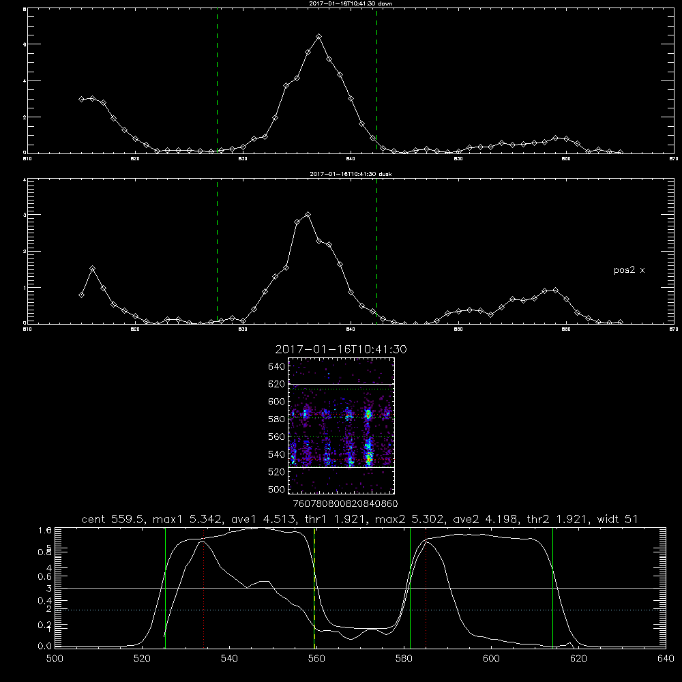Click the timestamp title above the spectral image
682x682 pixels.
pos(341,349)
